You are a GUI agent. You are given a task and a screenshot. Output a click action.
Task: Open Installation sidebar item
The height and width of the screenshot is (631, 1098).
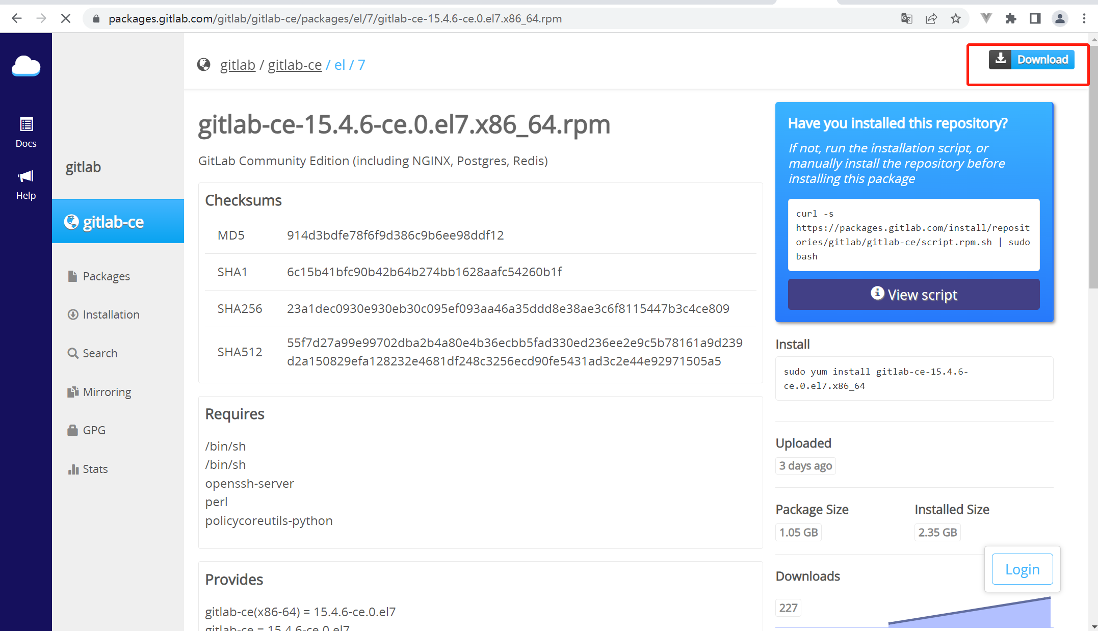pos(111,314)
